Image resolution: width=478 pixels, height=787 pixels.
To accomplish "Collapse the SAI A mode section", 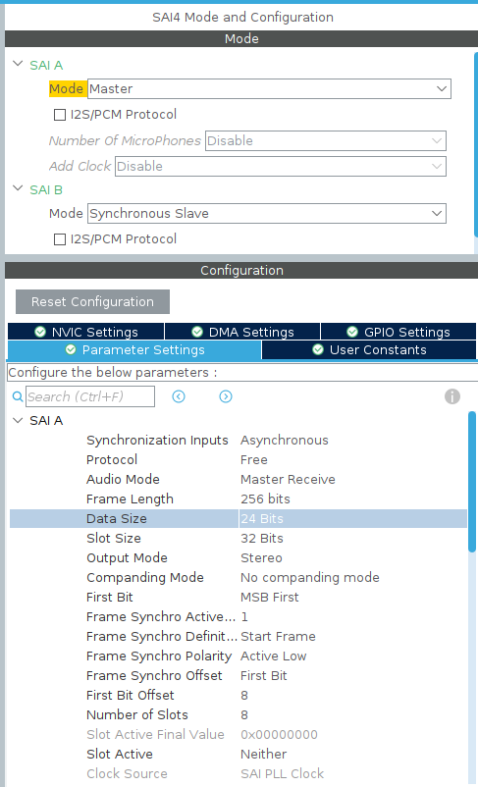I will [x=18, y=64].
